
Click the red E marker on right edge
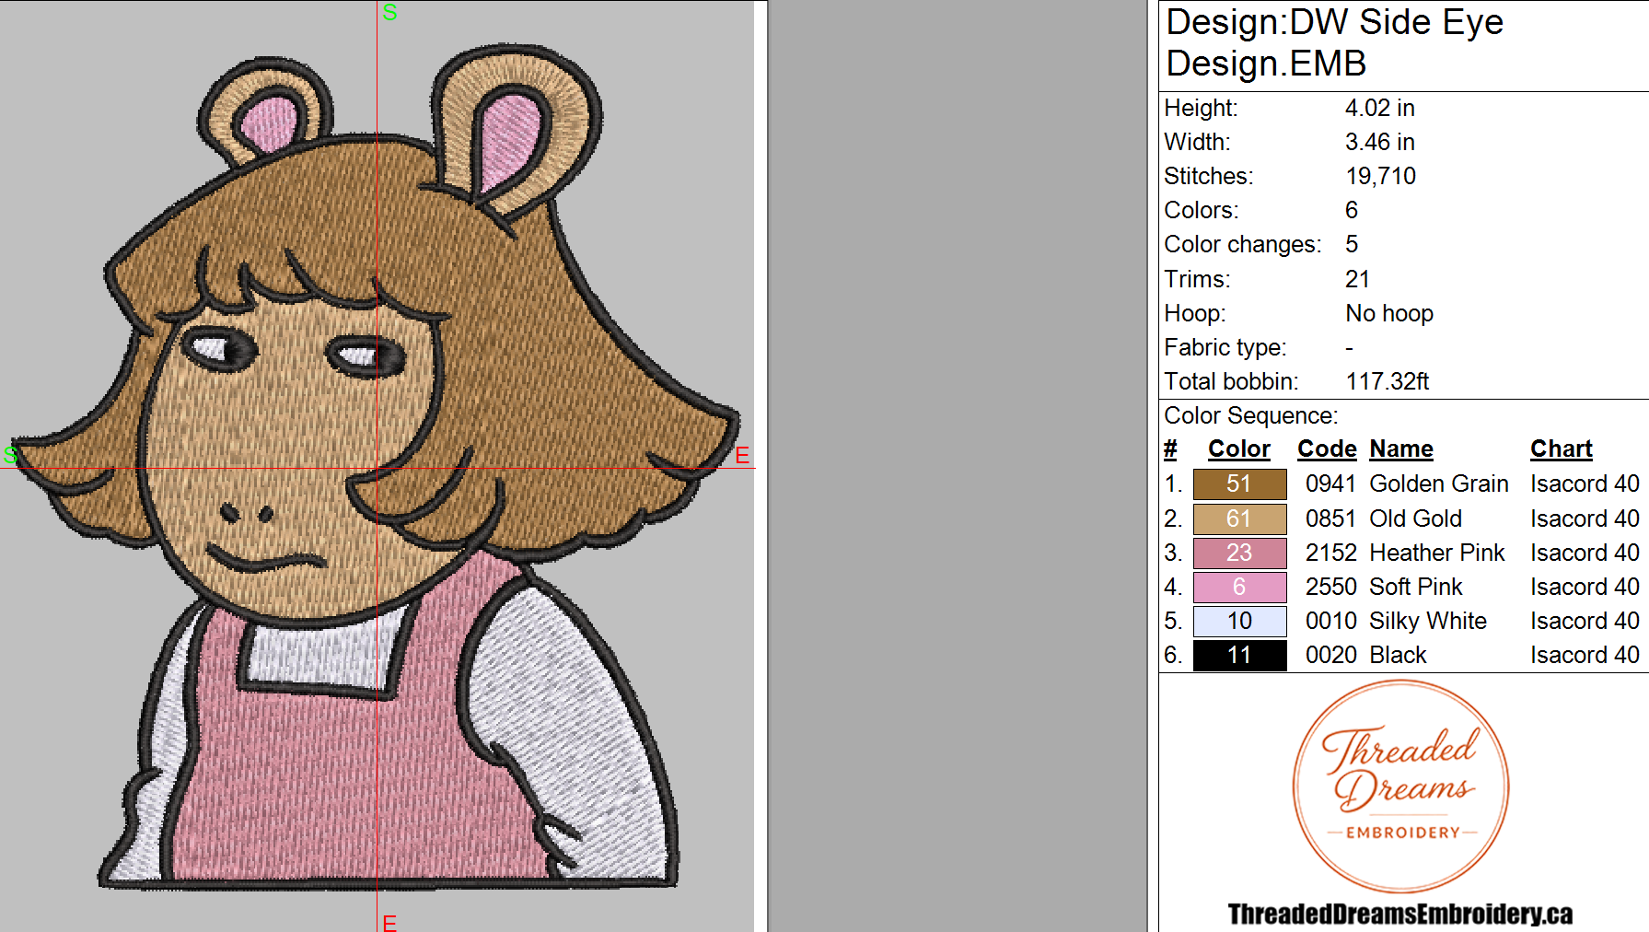click(x=742, y=455)
